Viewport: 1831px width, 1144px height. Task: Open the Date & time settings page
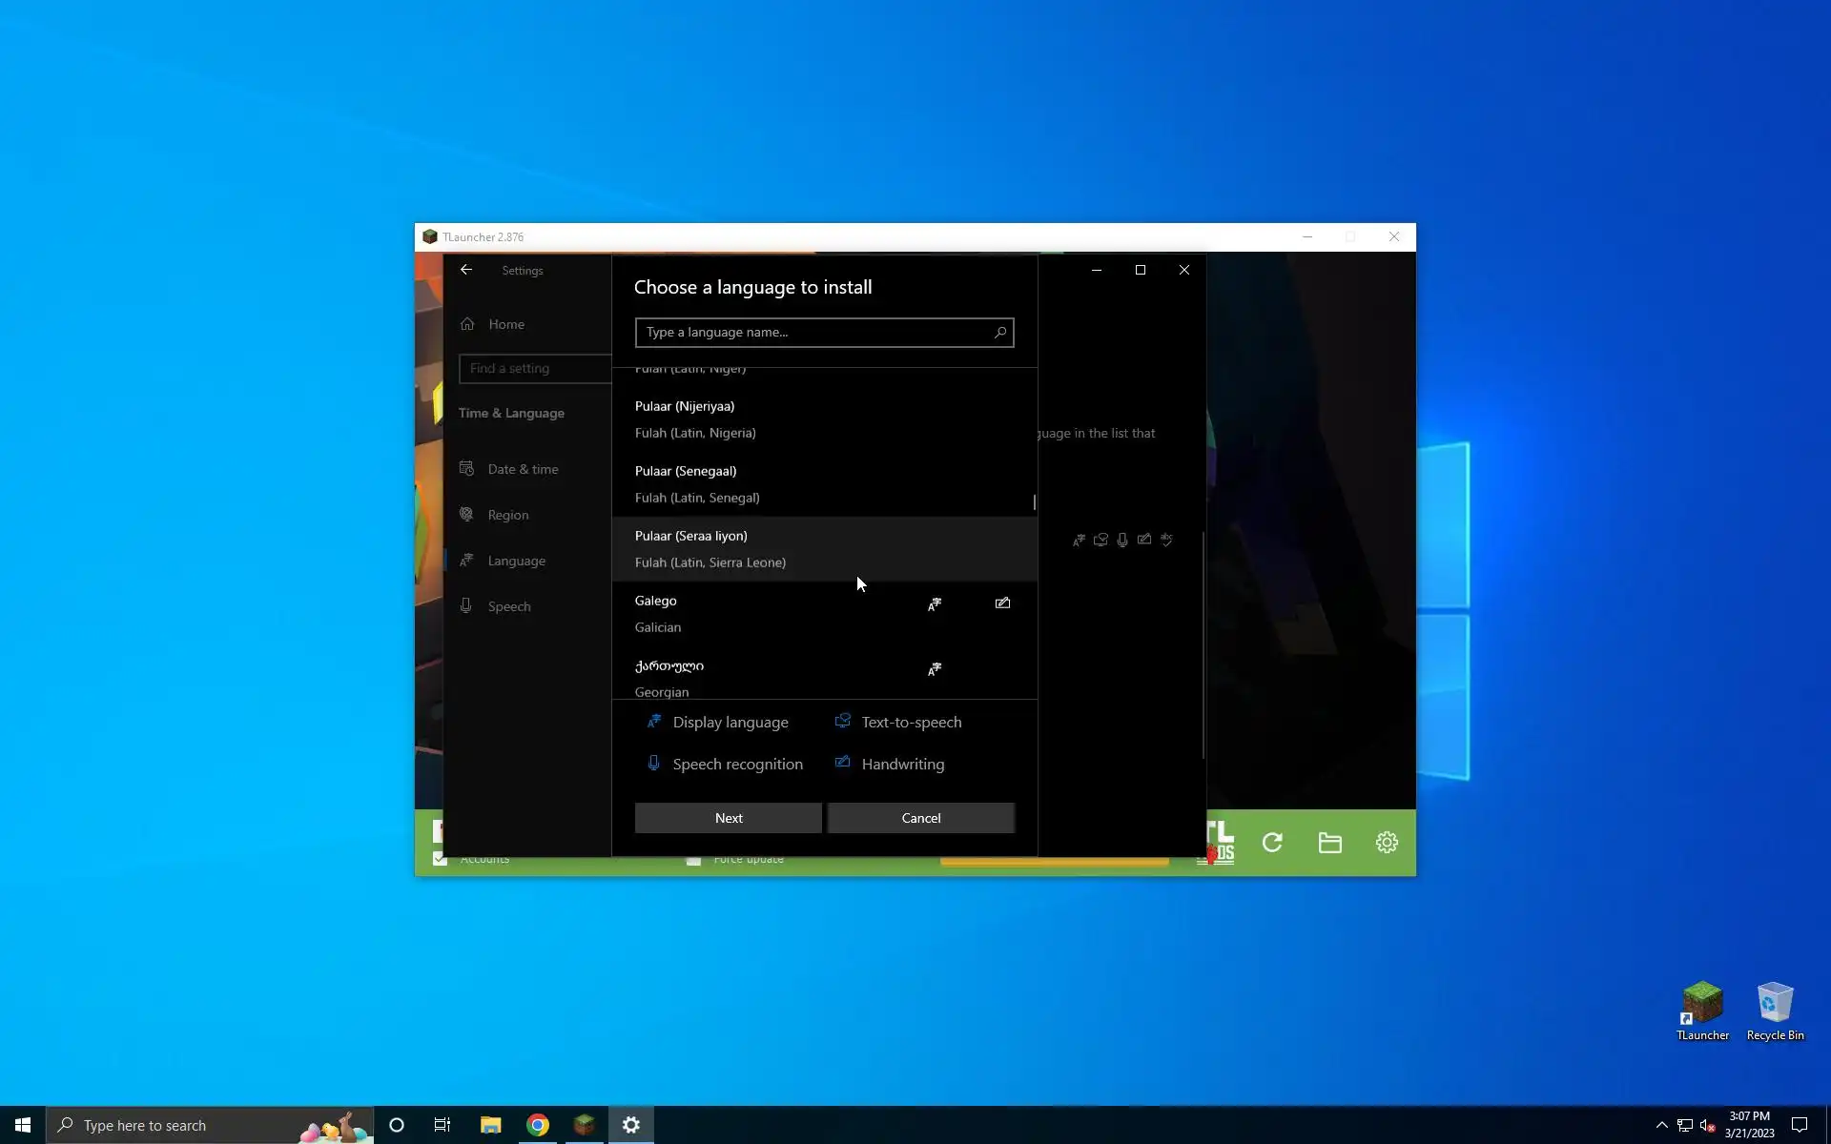523,469
